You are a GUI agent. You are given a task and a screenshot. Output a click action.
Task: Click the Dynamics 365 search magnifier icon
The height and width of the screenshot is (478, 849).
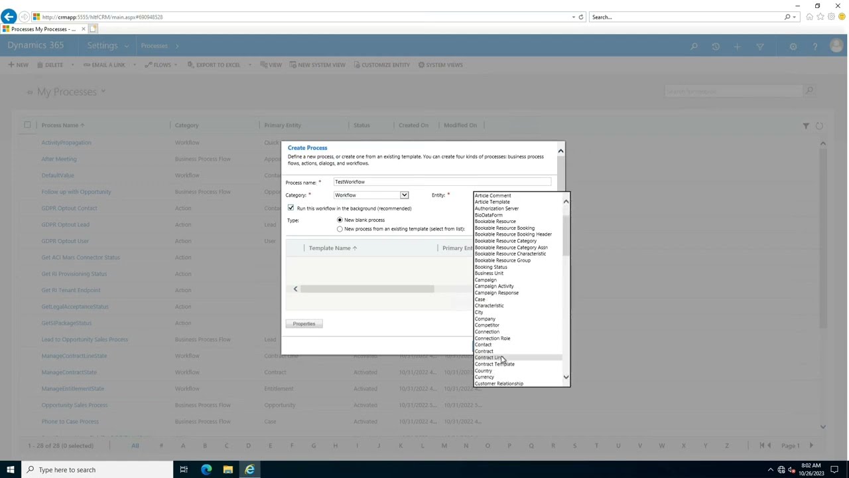click(x=694, y=46)
